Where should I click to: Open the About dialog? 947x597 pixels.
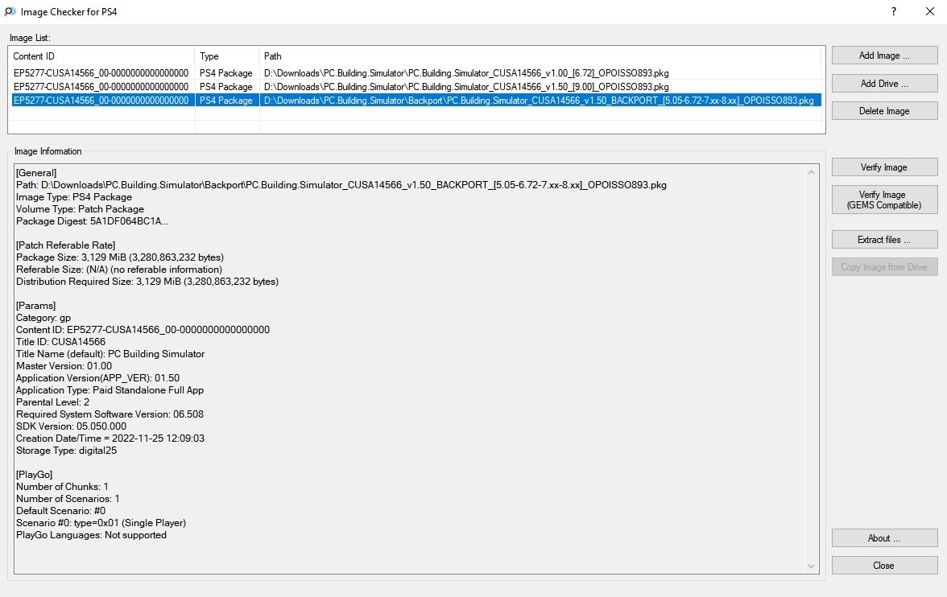(884, 537)
